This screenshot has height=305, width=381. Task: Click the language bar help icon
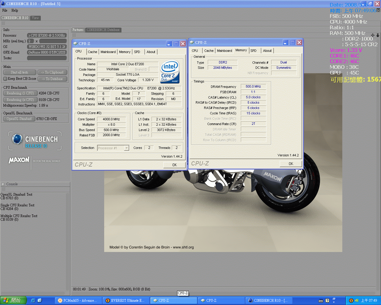[x=327, y=301]
